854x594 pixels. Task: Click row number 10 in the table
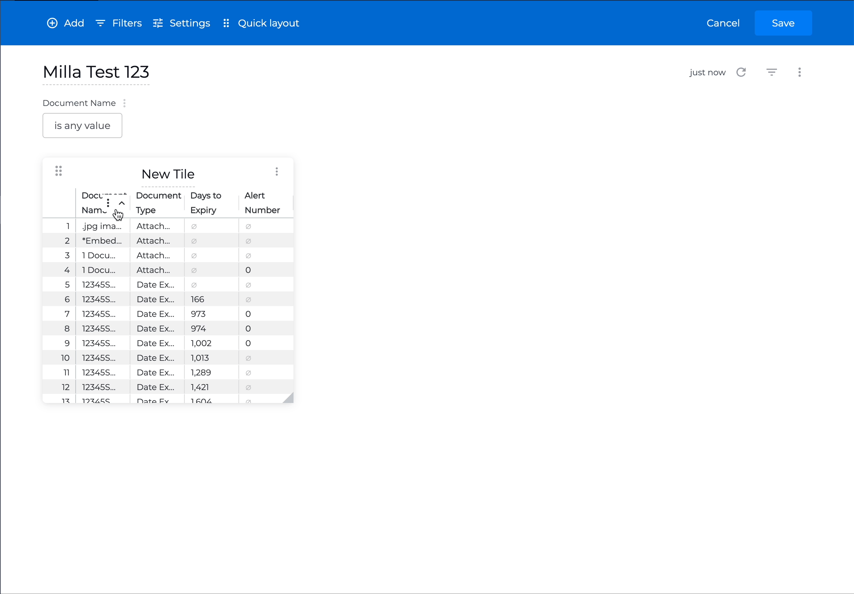point(65,358)
